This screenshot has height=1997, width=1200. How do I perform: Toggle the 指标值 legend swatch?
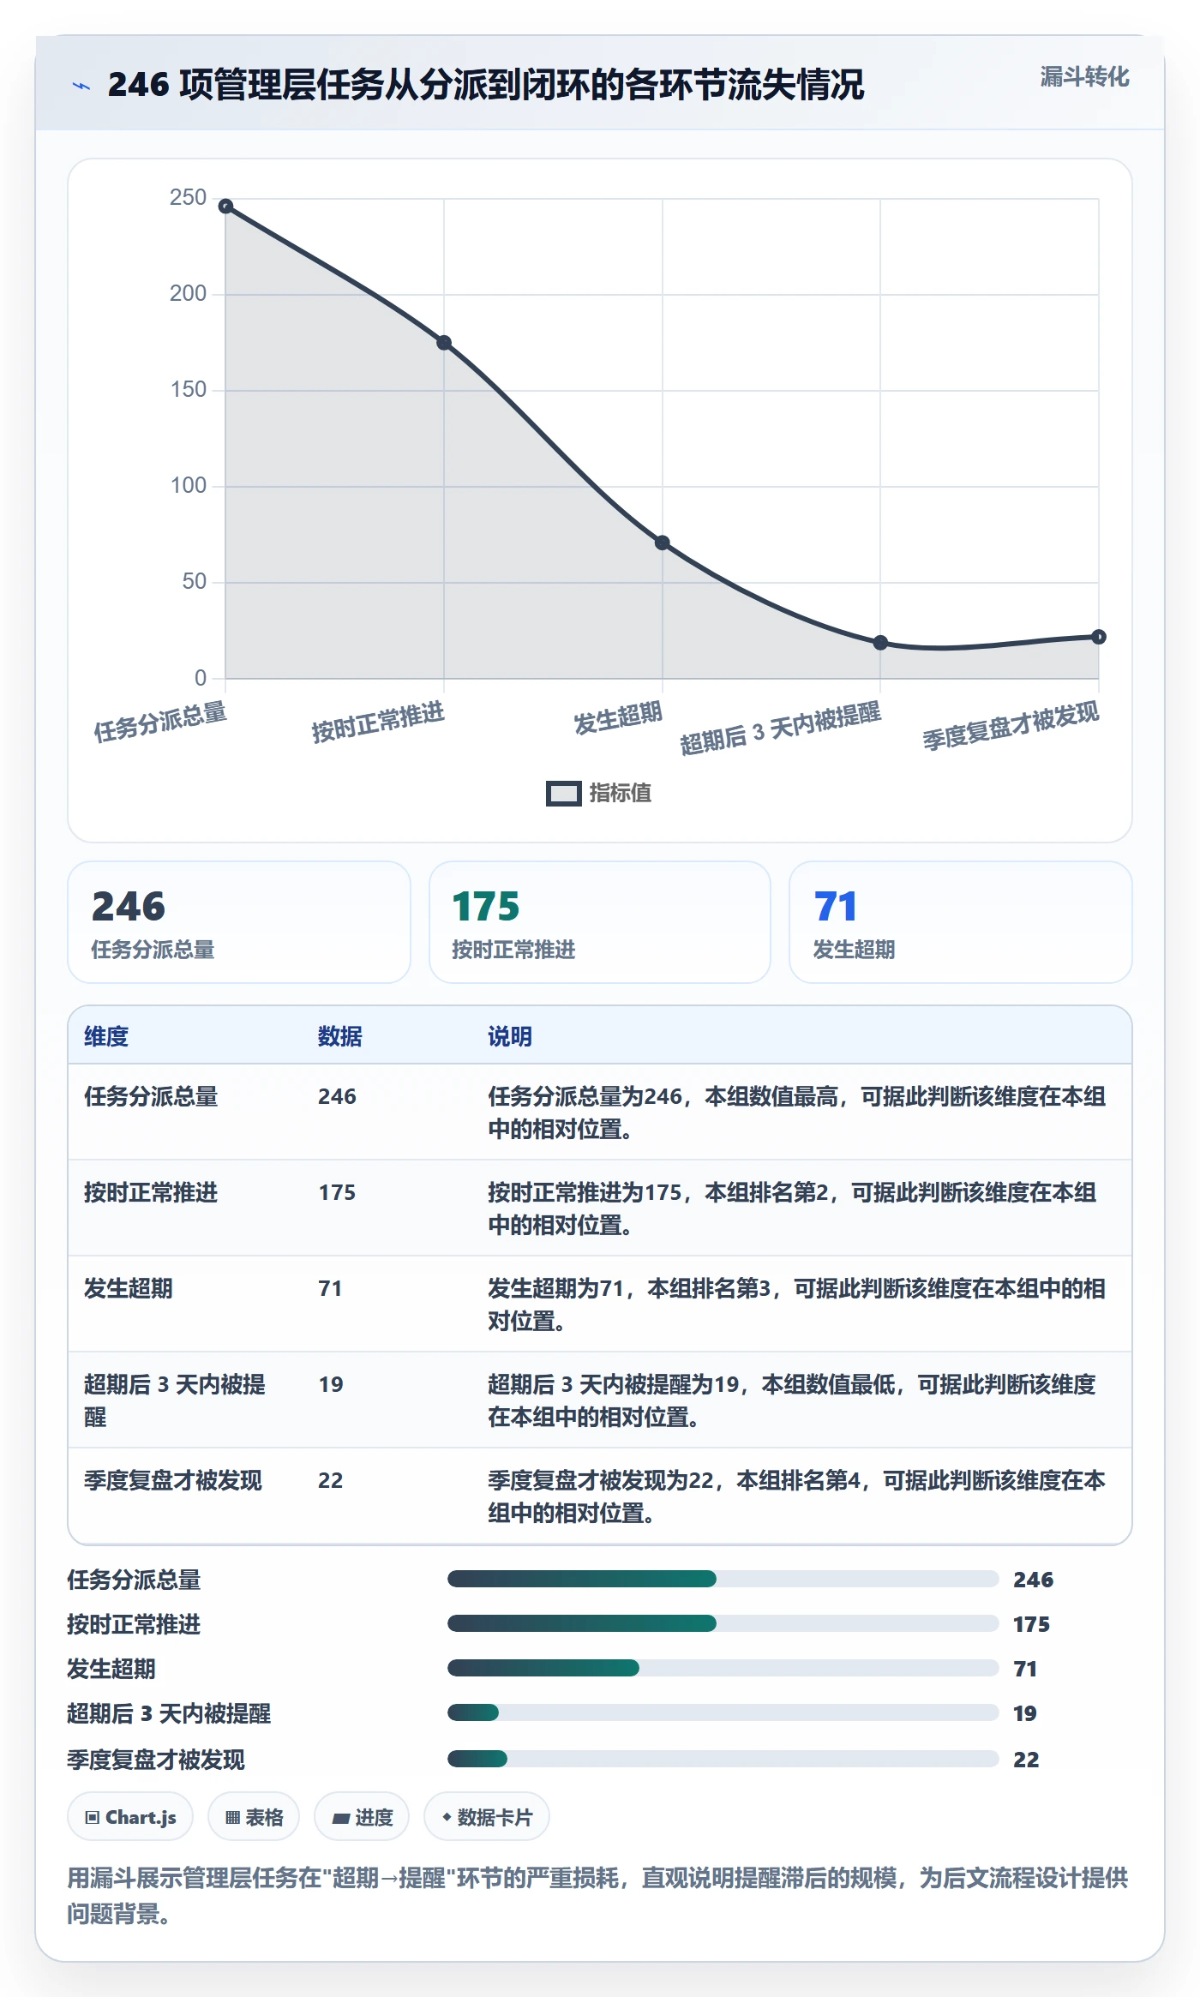pyautogui.click(x=563, y=794)
